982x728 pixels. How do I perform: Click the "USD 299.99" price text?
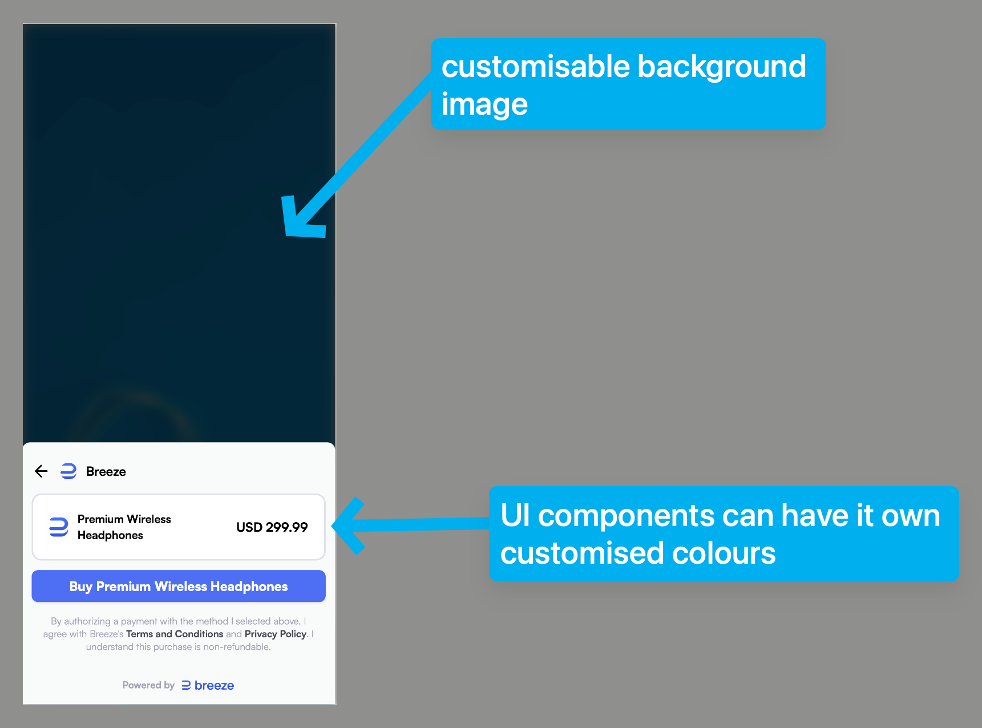[x=272, y=527]
